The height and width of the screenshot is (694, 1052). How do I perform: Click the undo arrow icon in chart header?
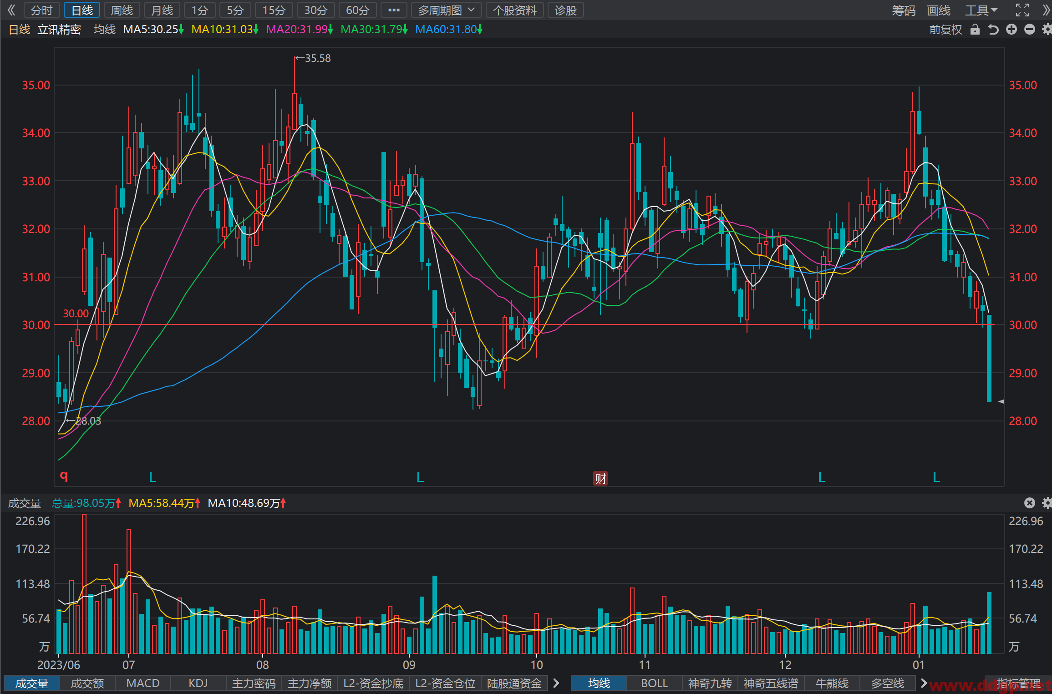[x=993, y=30]
